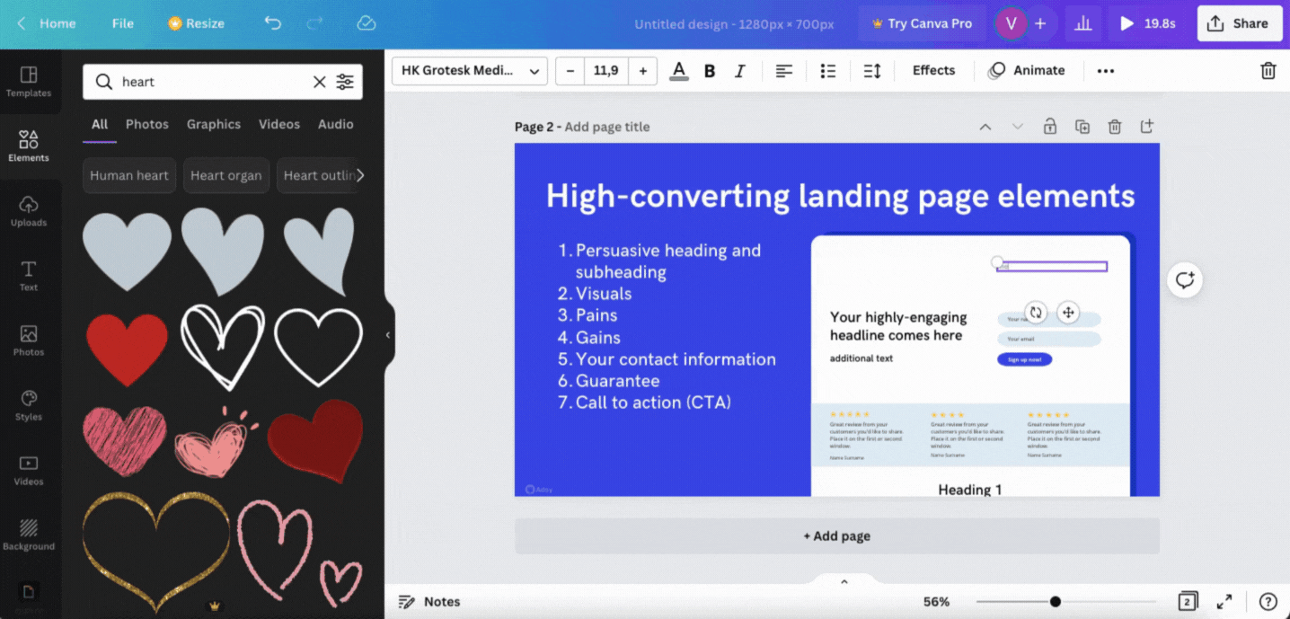The image size is (1290, 619).
Task: Add a comment with the comment bubble icon
Action: tap(1185, 280)
